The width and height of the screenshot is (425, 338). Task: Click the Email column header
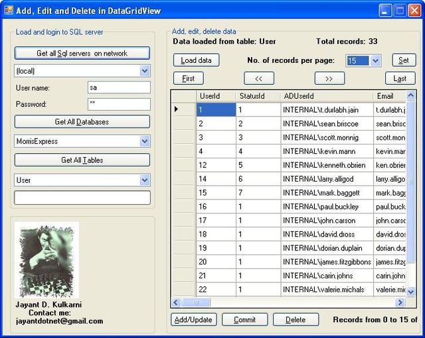[x=390, y=96]
